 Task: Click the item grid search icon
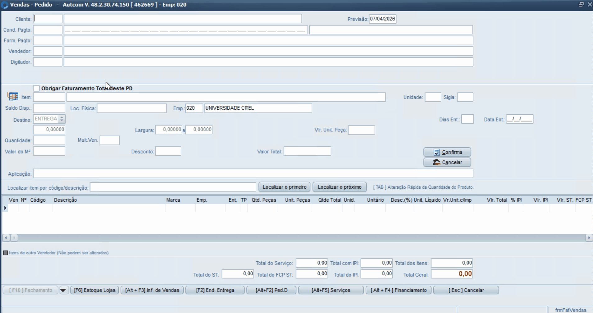coord(13,96)
